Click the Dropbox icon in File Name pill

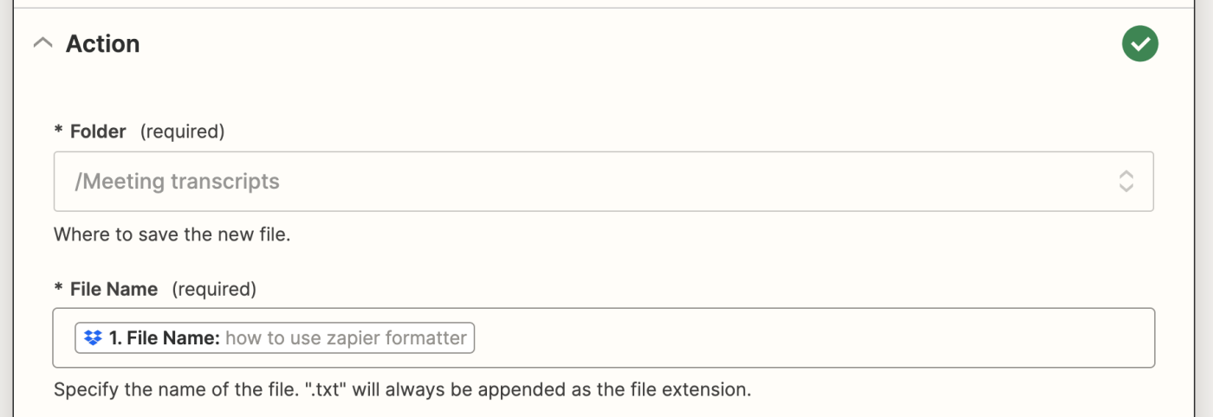coord(94,338)
